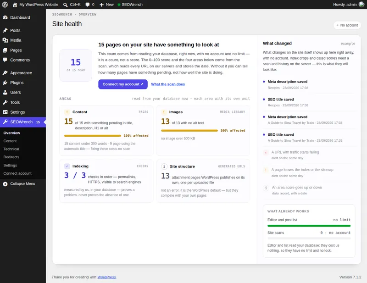367x283 pixels.
Task: Click the Appearance paintbrush icon
Action: [x=5, y=73]
